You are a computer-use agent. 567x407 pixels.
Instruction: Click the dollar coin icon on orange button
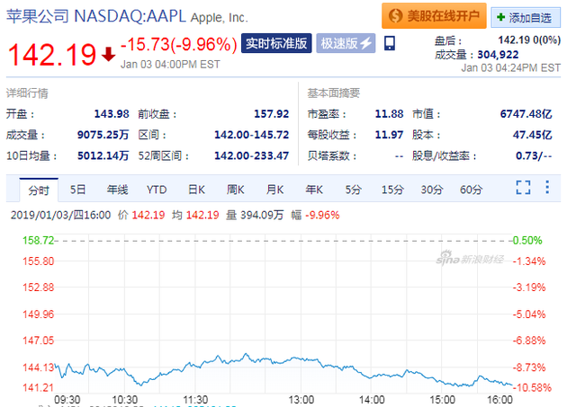[x=395, y=15]
